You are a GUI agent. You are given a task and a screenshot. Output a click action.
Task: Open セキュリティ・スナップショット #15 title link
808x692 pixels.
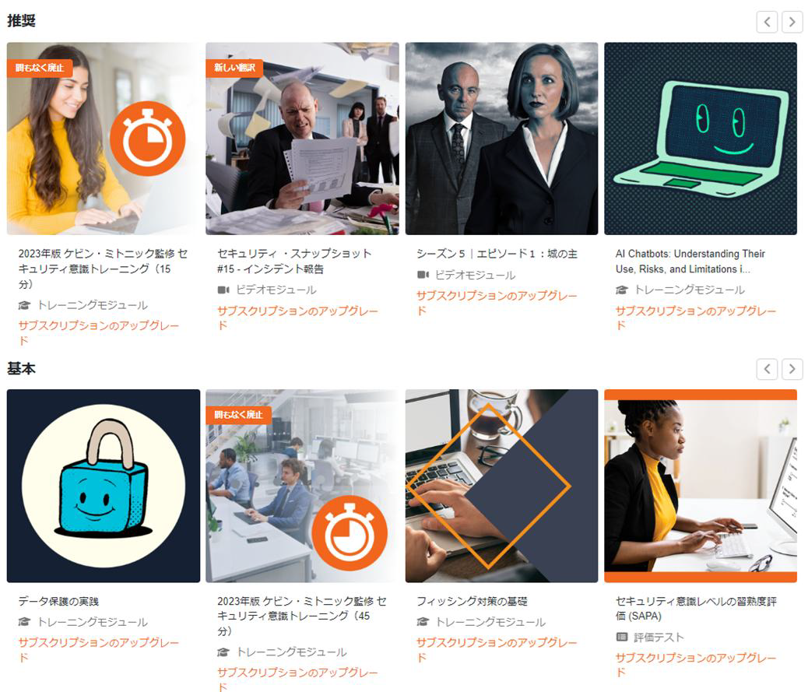tap(294, 262)
